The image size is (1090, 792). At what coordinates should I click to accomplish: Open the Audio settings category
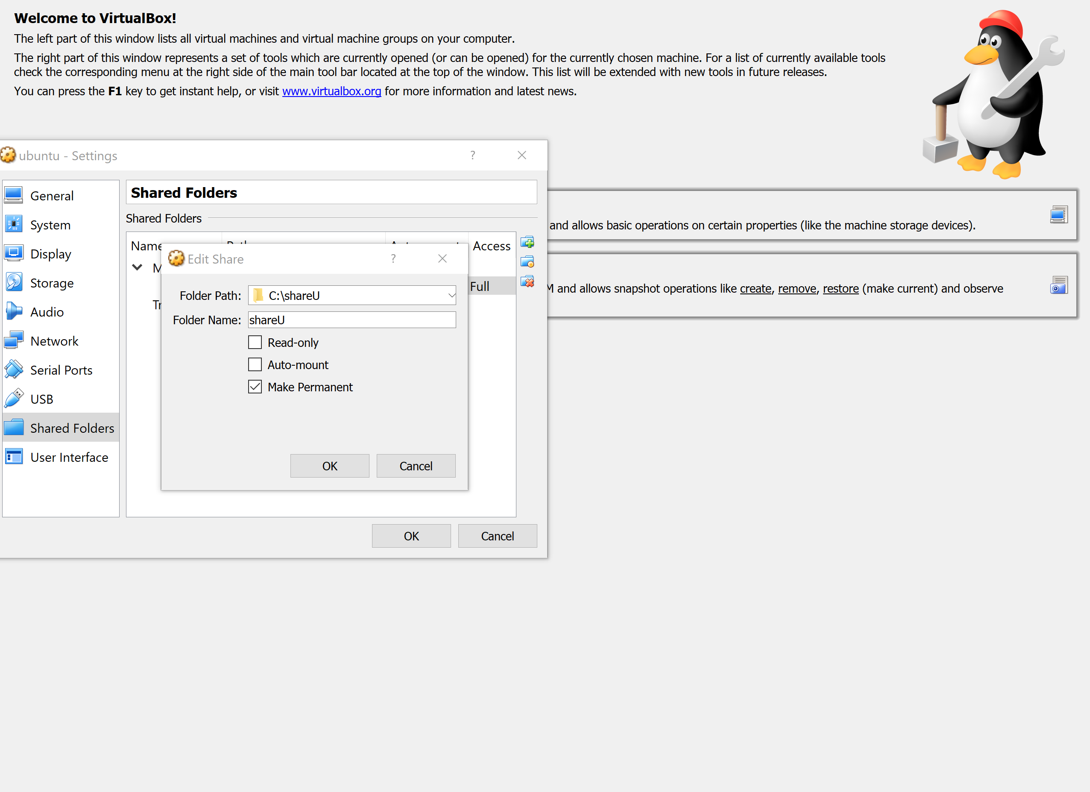point(46,312)
